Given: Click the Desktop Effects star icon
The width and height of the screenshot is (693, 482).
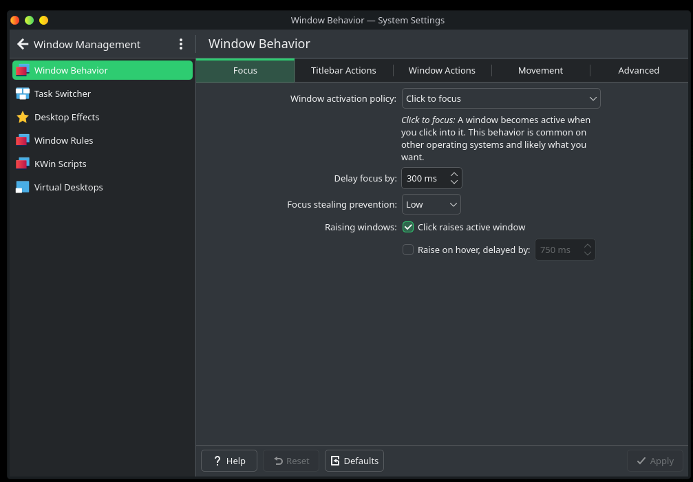Looking at the screenshot, I should [x=23, y=117].
